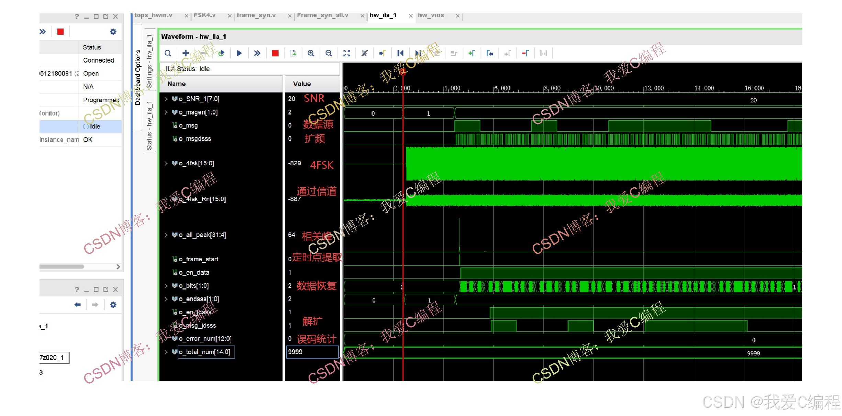Zoom out of the waveform
842x416 pixels.
pos(329,53)
